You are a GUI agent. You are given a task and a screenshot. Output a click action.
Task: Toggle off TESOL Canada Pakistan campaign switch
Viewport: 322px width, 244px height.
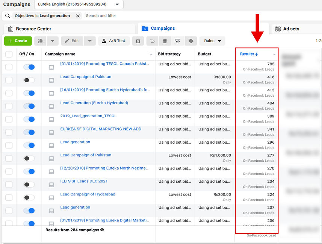tap(29, 67)
